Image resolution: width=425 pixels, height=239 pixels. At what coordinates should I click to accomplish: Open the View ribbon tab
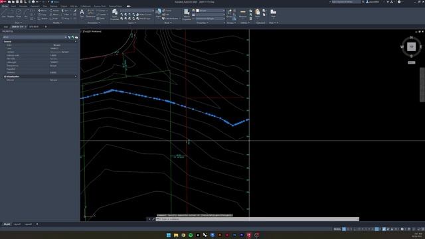44,6
